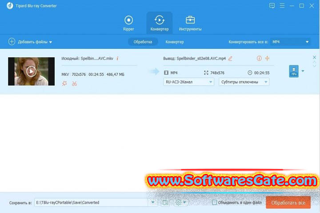Expand the Добавить файлы dropdown arrow
Screen dimensions: 320x213
[51, 42]
